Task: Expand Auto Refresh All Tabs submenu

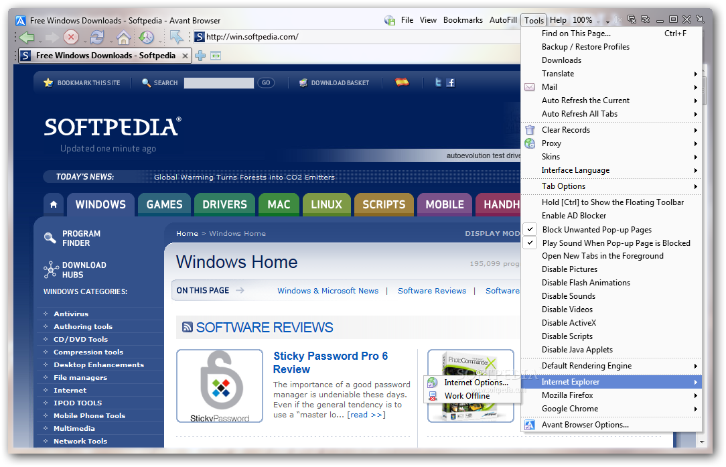Action: click(x=611, y=114)
